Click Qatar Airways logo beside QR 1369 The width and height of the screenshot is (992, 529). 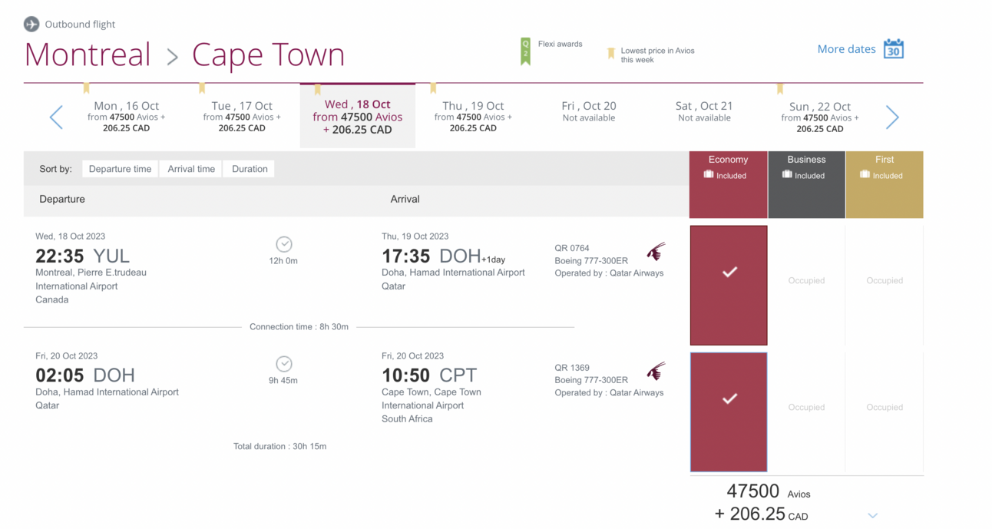click(x=655, y=372)
